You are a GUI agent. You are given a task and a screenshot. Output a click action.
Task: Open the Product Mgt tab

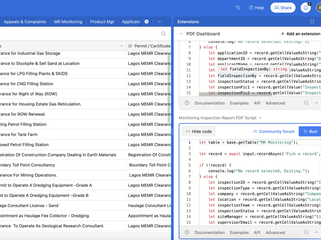click(102, 22)
